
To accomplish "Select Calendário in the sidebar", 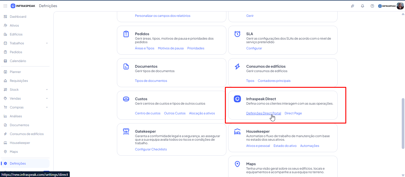I will pos(18,61).
